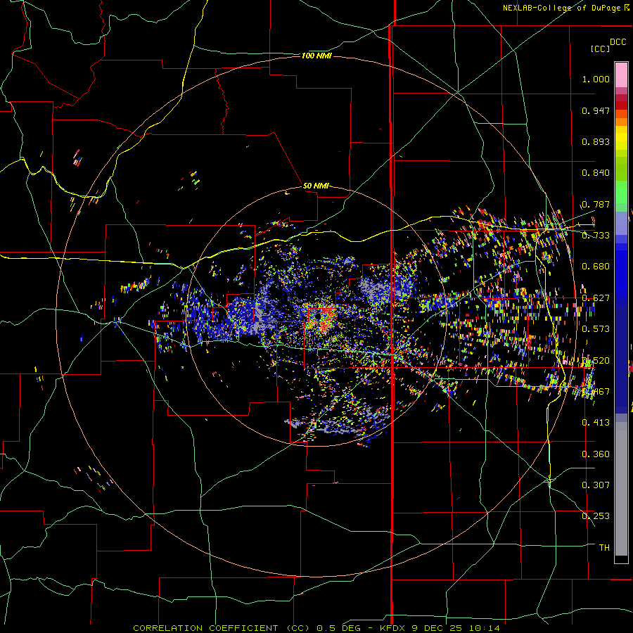Pick the gray lower color bar segment
The image size is (633, 633).
tap(621, 489)
